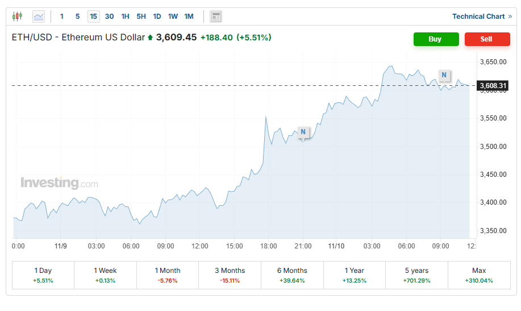Click the news marker near 21:00
Screen dimensions: 521x311
[303, 132]
